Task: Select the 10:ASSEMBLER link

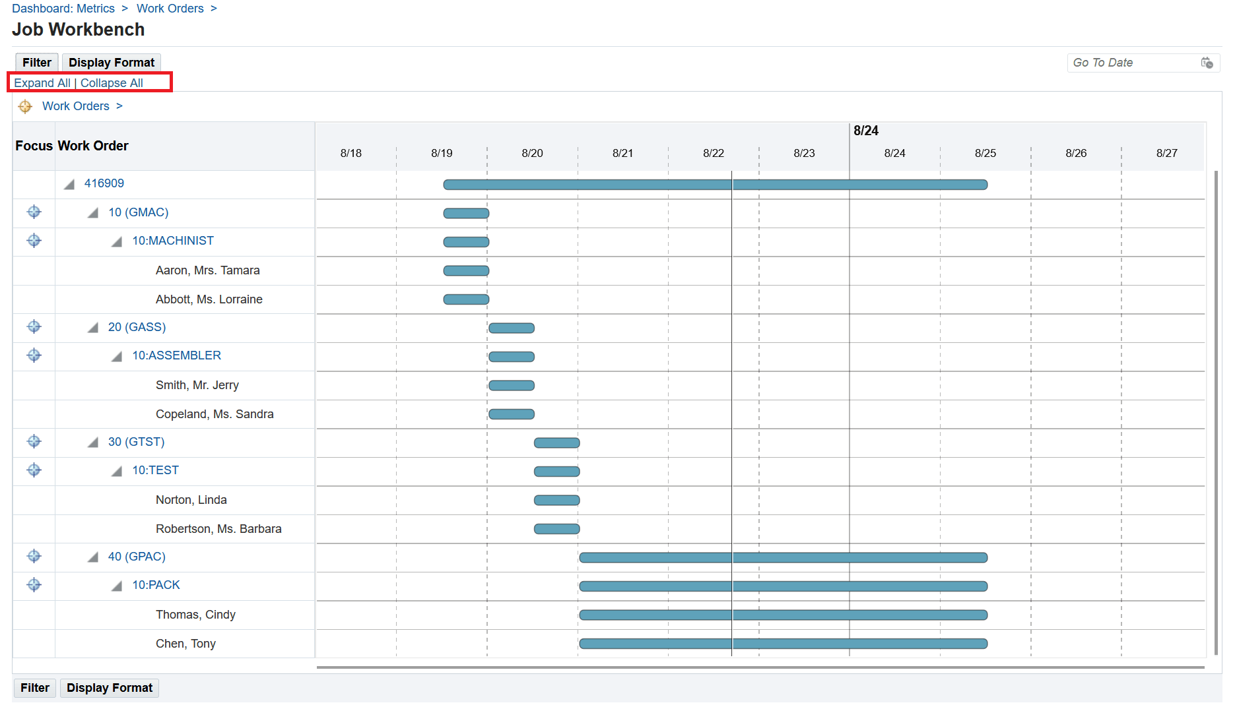Action: (177, 355)
